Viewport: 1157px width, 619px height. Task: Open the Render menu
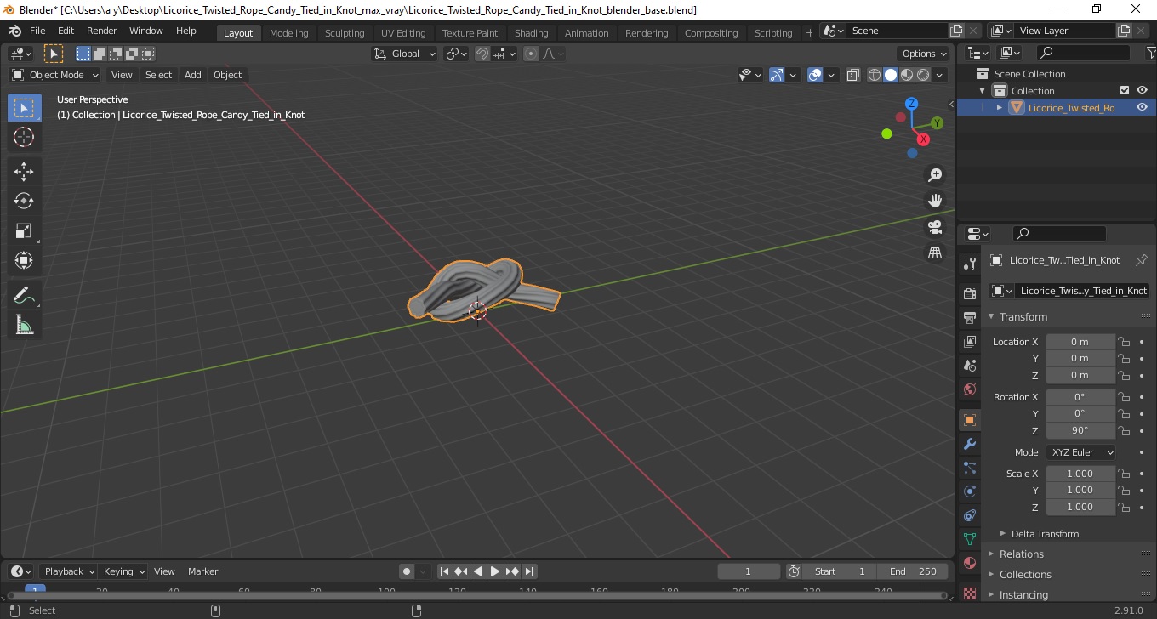(102, 31)
